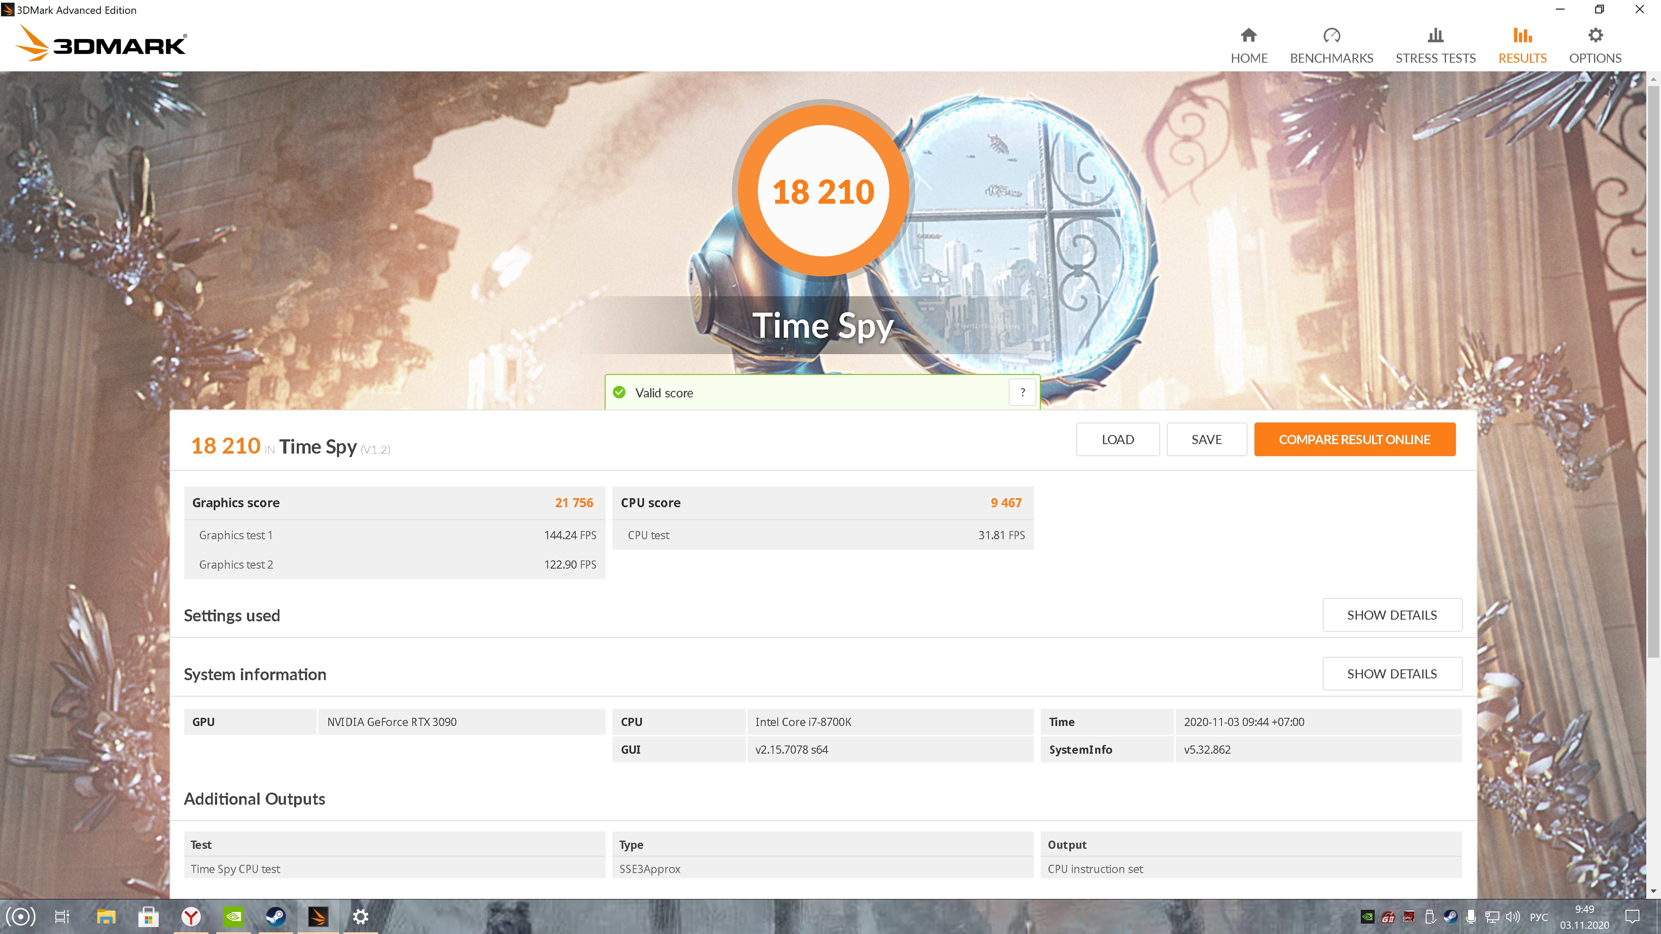Open File Explorer in the taskbar
Screen dimensions: 1661x934
click(106, 916)
